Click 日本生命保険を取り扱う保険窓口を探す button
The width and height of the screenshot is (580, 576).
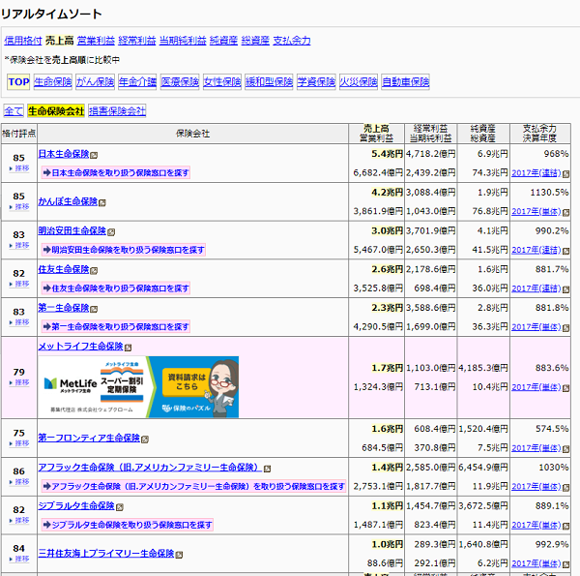coord(116,172)
